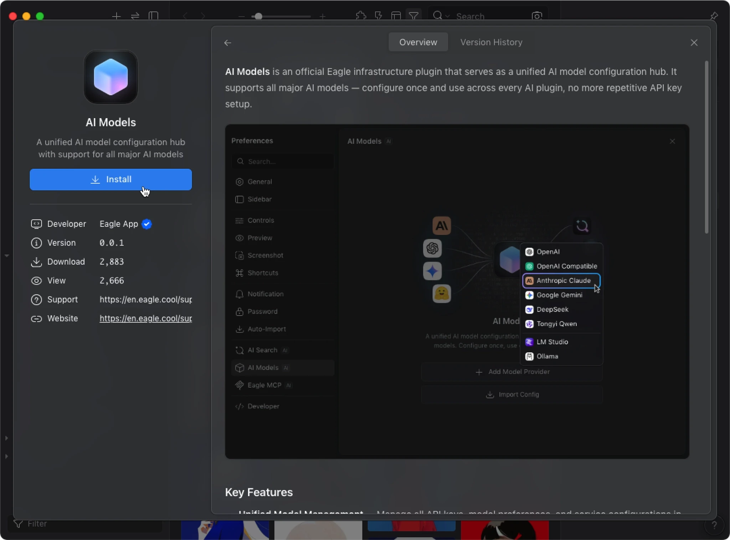Click the back arrow in plugin detail panel
The image size is (730, 540).
point(228,43)
